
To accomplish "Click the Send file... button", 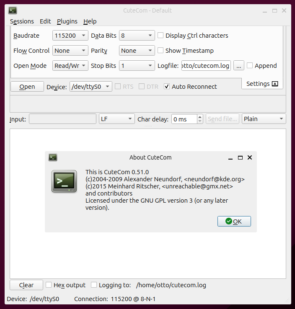I will (222, 119).
